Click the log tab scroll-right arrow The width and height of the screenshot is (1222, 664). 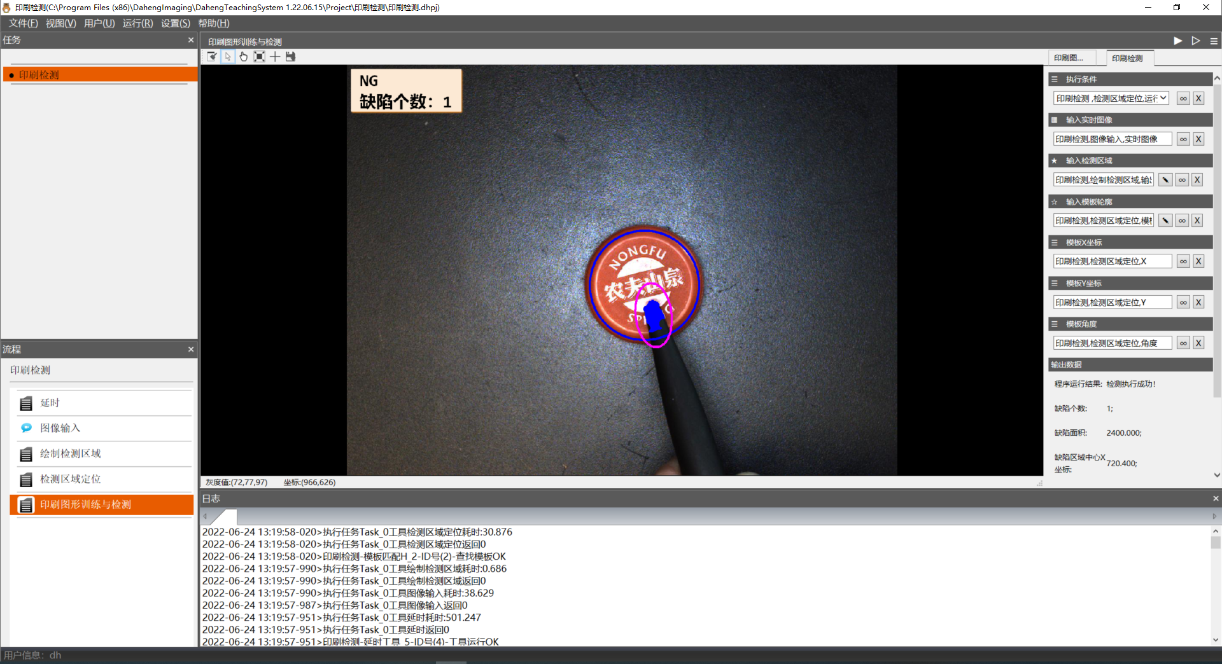pyautogui.click(x=1214, y=516)
